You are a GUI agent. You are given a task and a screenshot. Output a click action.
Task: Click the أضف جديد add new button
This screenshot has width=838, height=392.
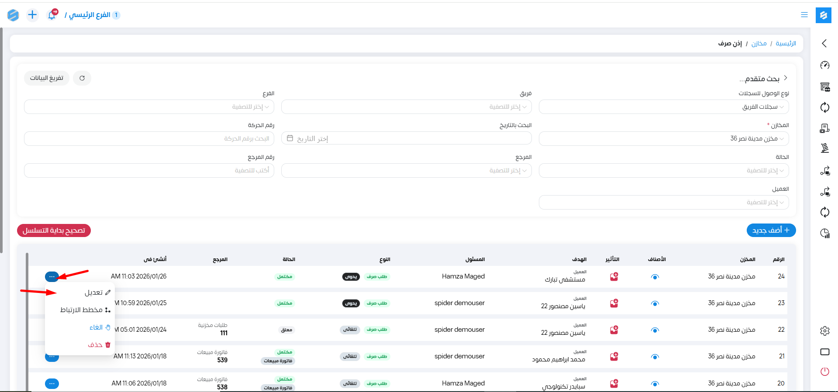pos(771,230)
